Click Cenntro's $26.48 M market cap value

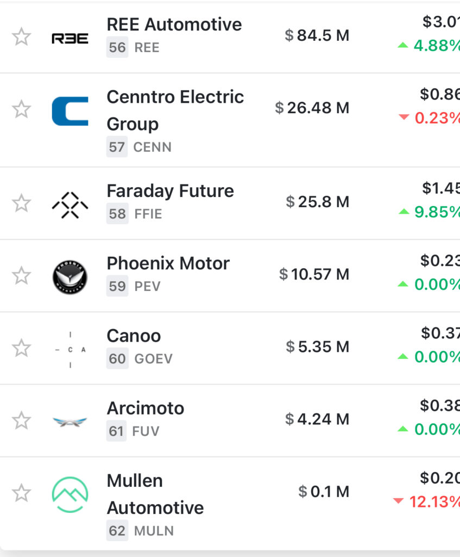[312, 108]
